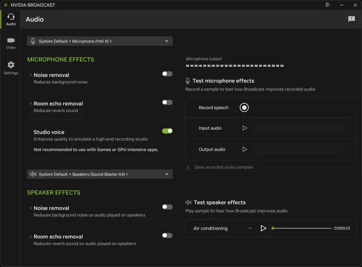Expand speaker Room echo removal options
Image resolution: width=362 pixels, height=267 pixels.
30,237
